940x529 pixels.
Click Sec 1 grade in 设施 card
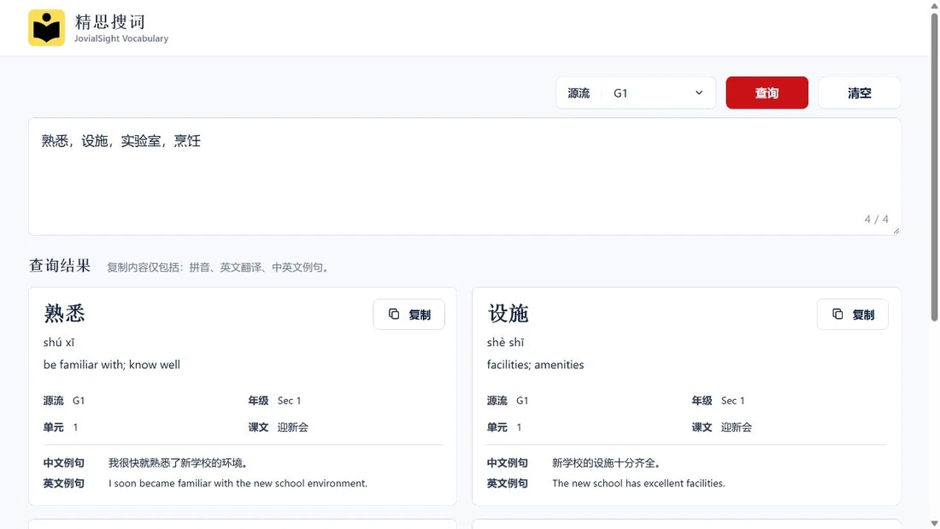(732, 401)
